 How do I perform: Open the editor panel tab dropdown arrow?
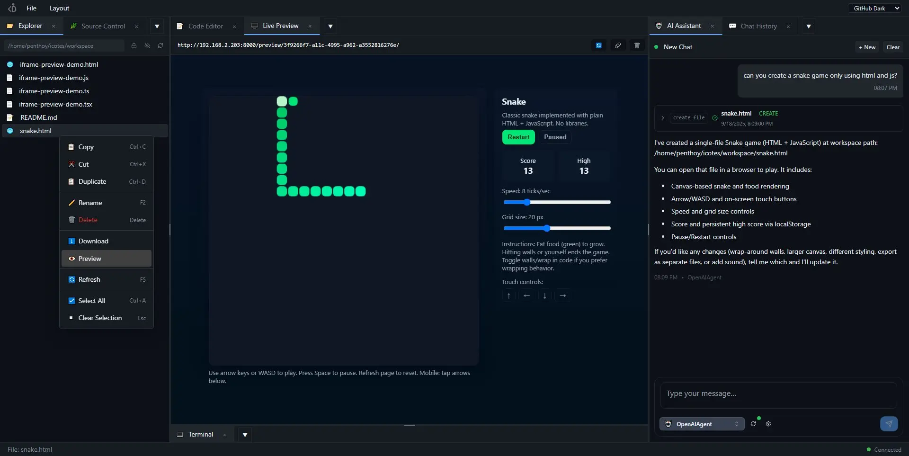(x=330, y=27)
